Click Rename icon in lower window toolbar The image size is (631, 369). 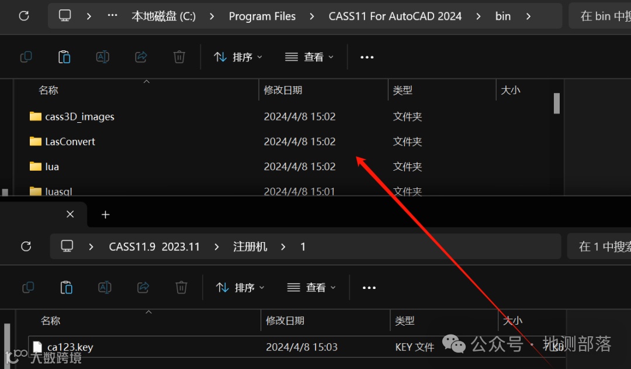point(105,287)
